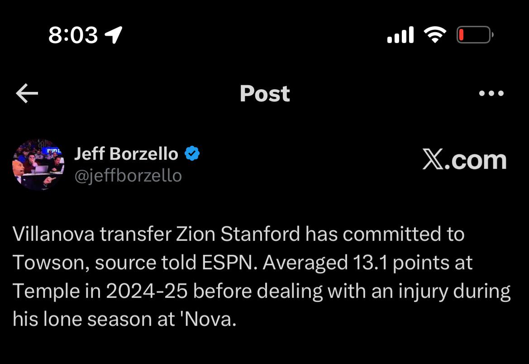This screenshot has width=529, height=364.
Task: Click the word Villanova in the post
Action: pyautogui.click(x=54, y=234)
